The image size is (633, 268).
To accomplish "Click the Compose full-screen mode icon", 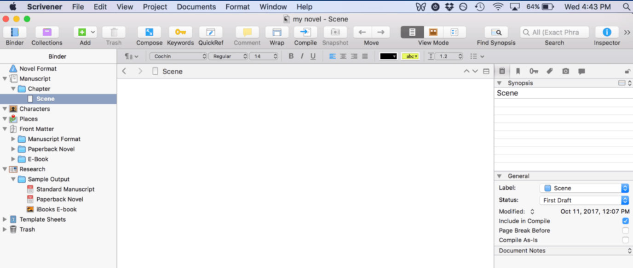I will (149, 33).
